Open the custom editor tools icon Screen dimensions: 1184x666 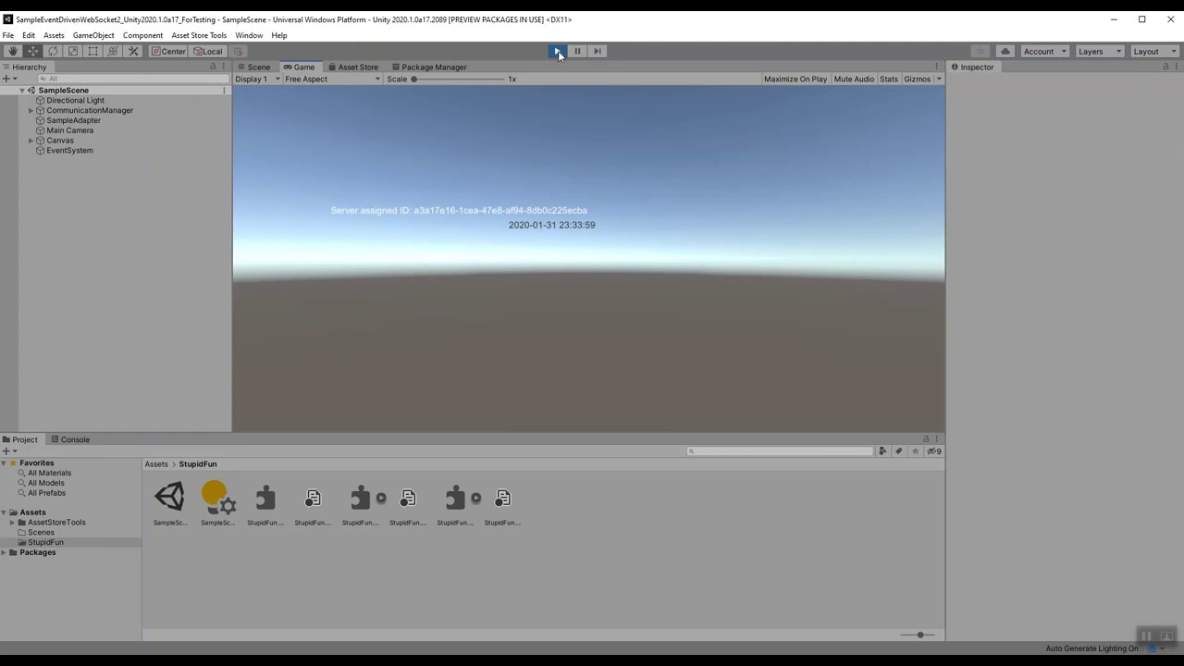click(133, 51)
